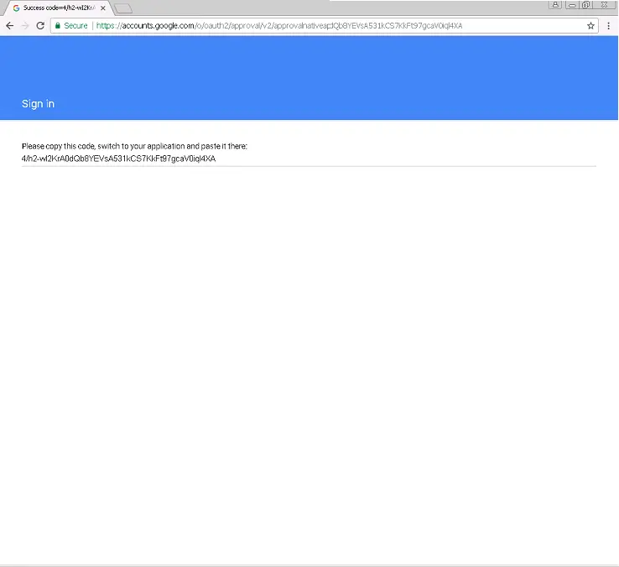This screenshot has height=567, width=619.
Task: Click the green Secure label text
Action: (x=75, y=26)
